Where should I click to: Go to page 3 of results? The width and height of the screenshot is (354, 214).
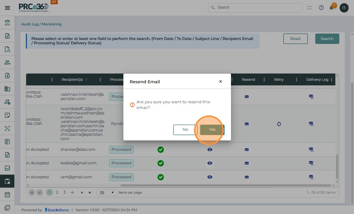click(x=65, y=193)
